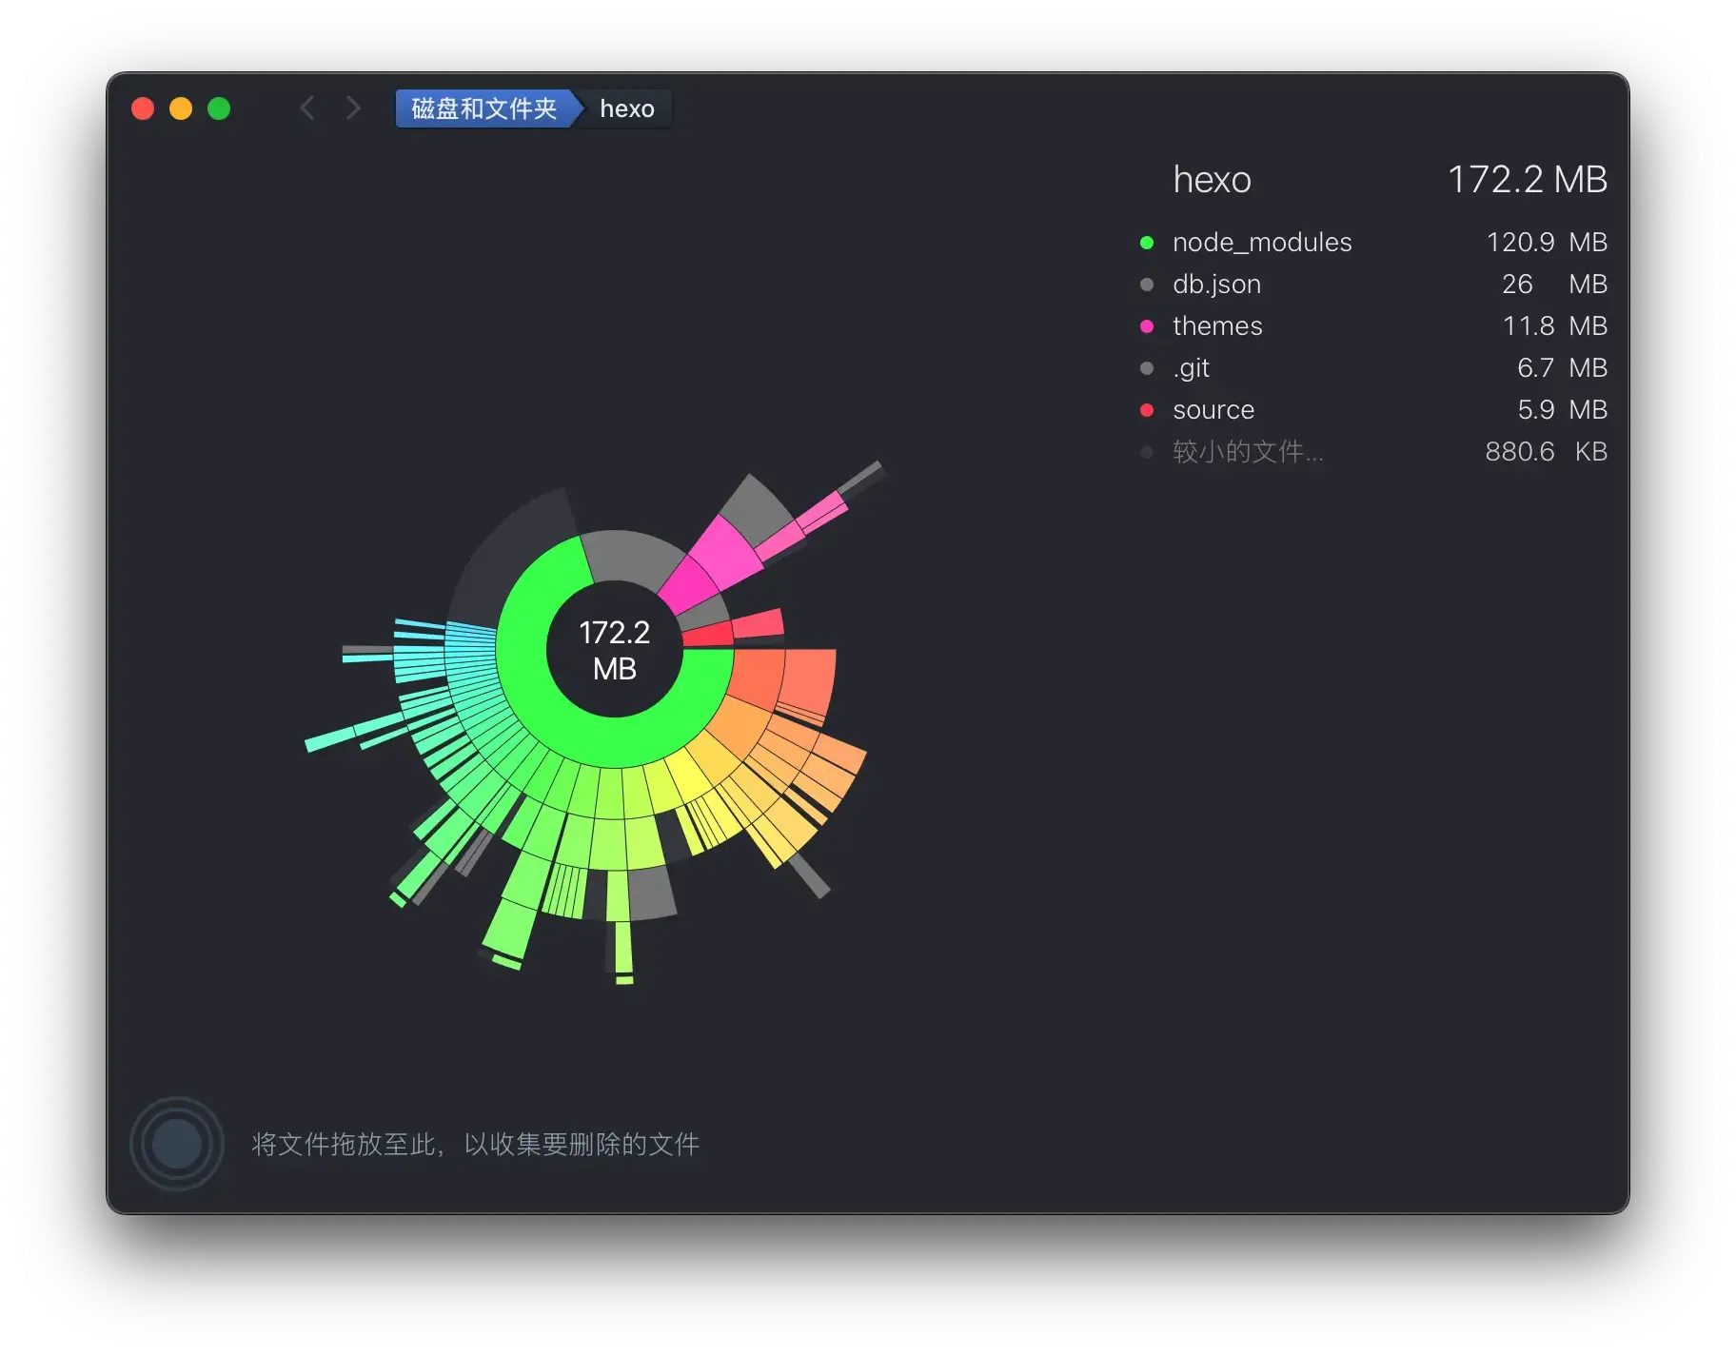This screenshot has height=1355, width=1736.
Task: Expand the 较小的文件... smaller files entry
Action: click(x=1248, y=452)
